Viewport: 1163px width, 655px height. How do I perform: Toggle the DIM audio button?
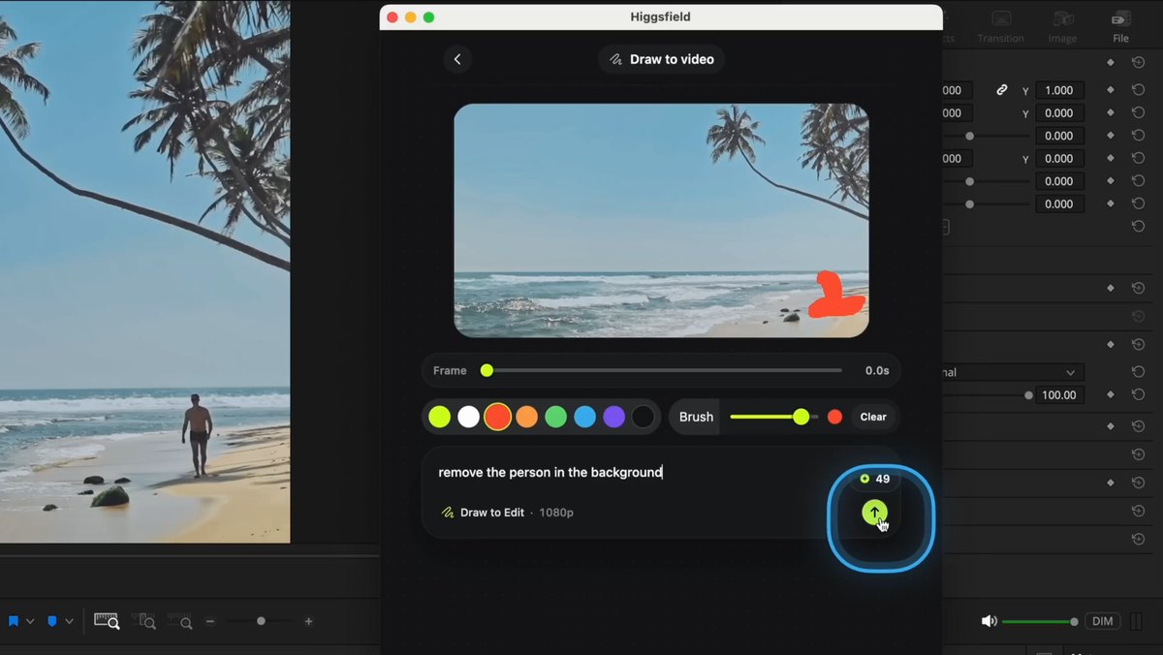click(x=1102, y=621)
